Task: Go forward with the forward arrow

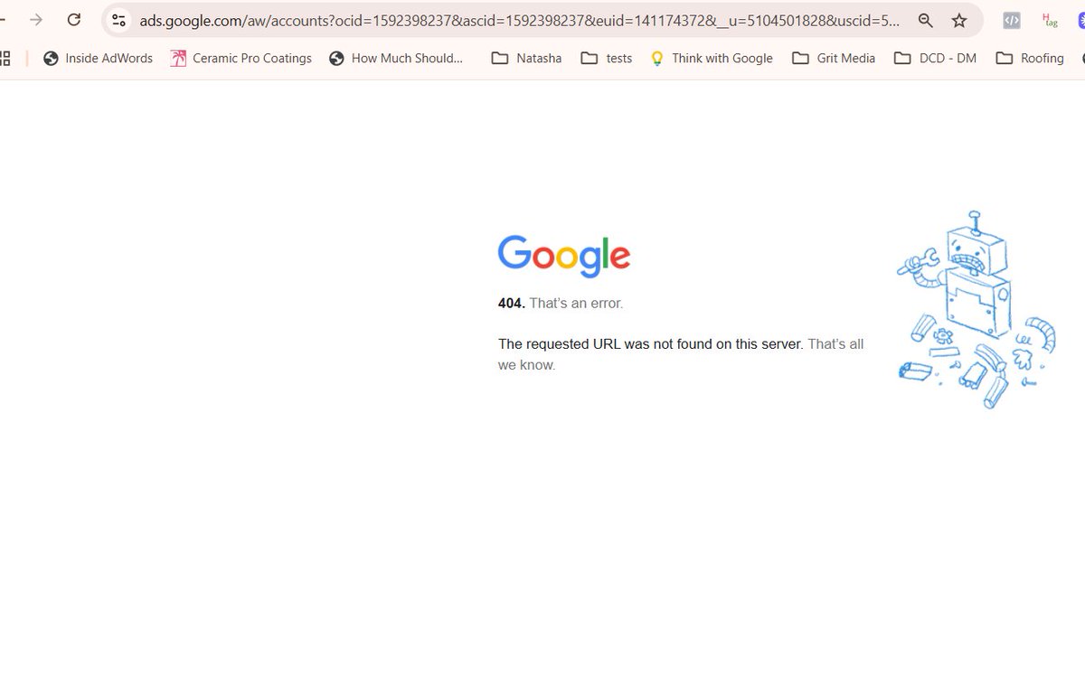Action: tap(35, 20)
